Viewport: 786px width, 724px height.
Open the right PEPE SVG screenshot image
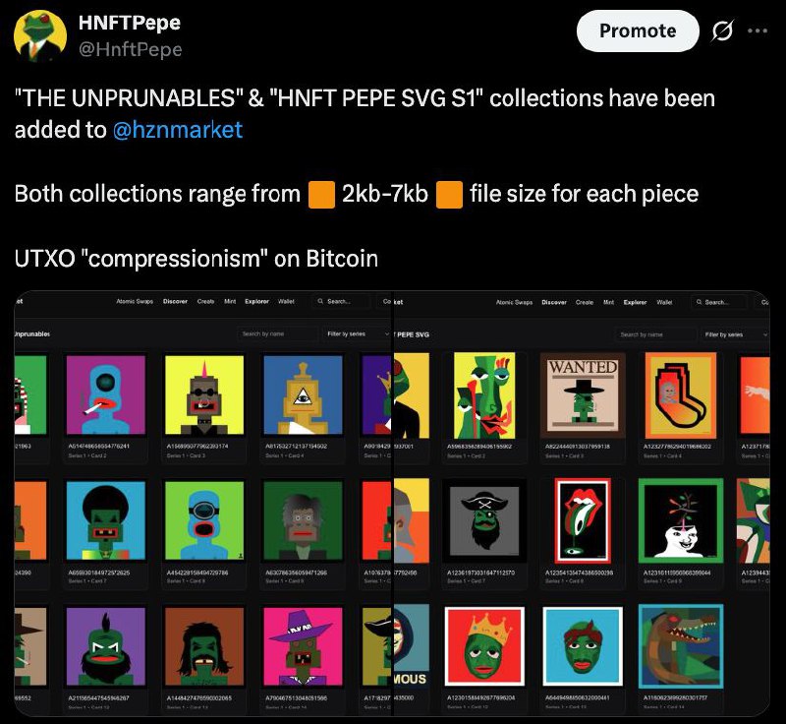point(582,504)
